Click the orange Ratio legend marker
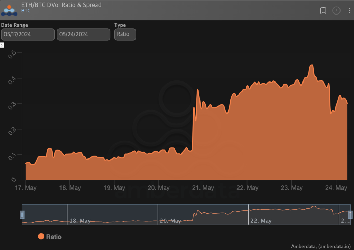The image size is (354, 250). (x=41, y=237)
